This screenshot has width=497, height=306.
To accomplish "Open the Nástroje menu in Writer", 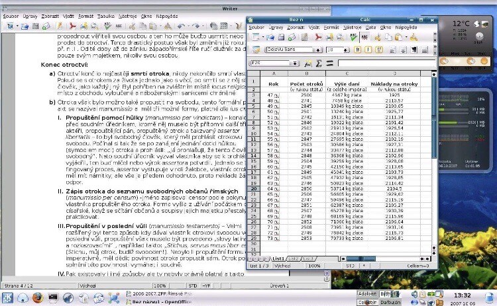I will click(x=127, y=16).
